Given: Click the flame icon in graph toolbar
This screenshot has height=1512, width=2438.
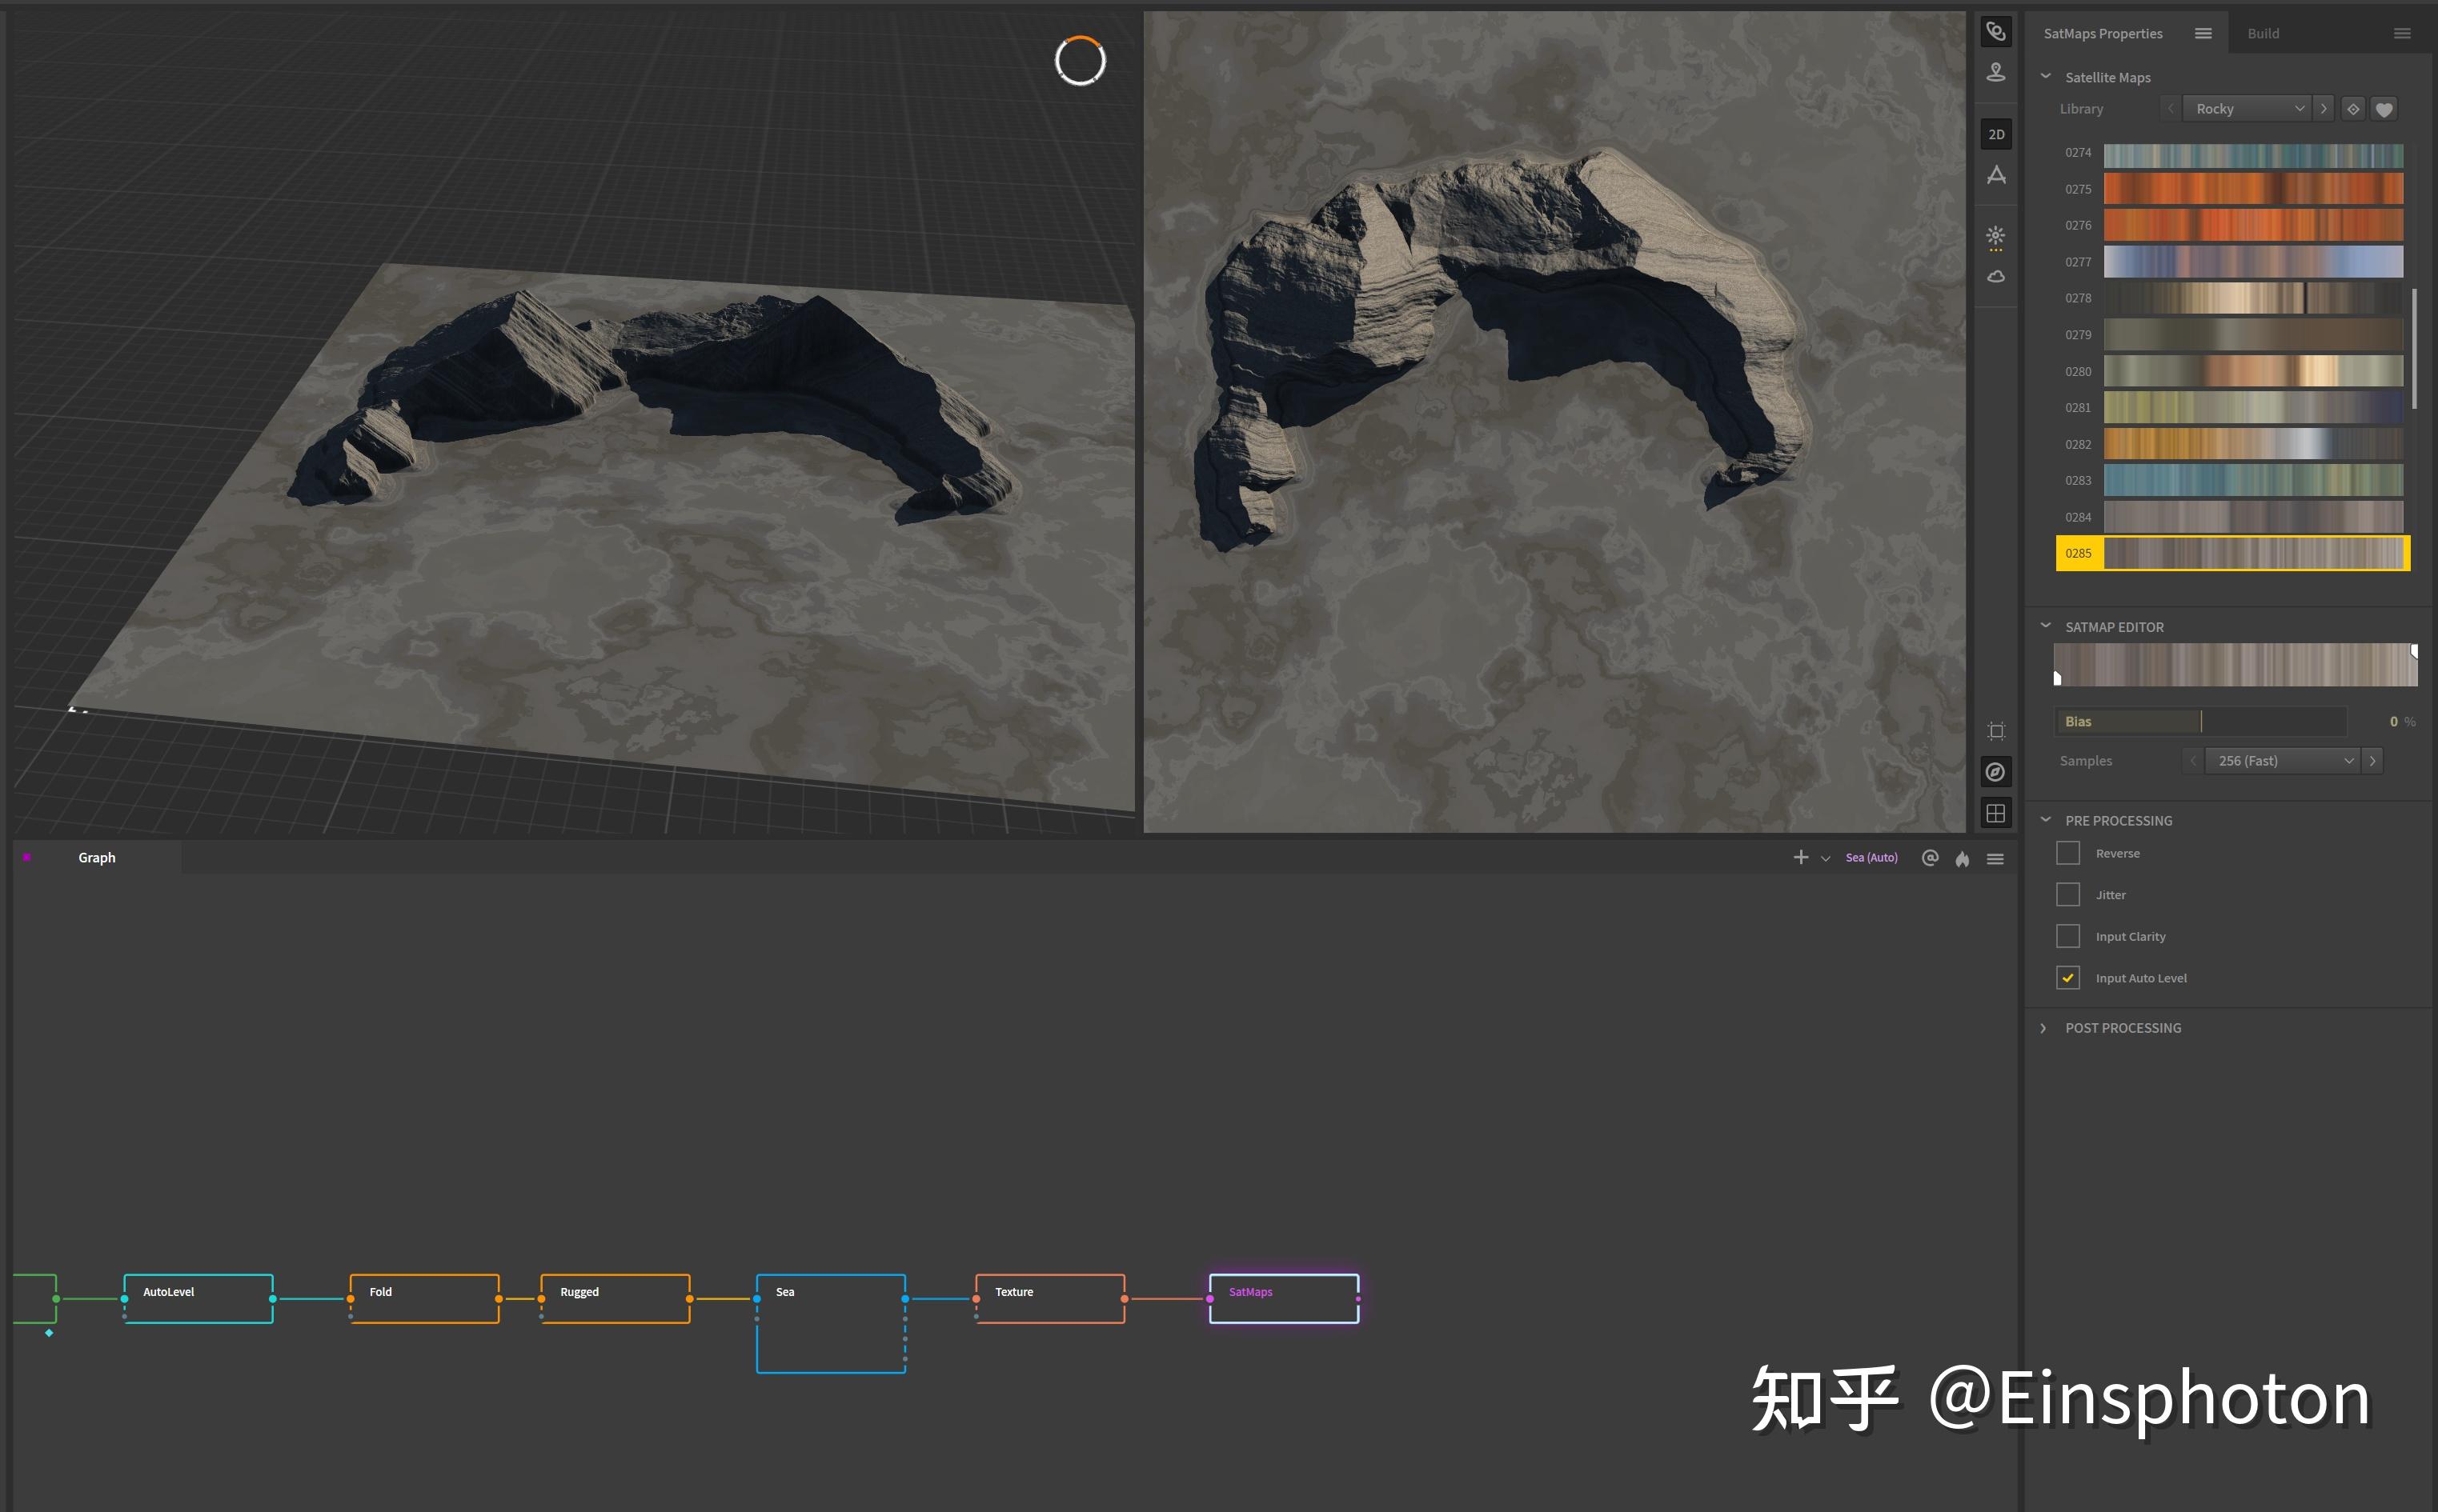Looking at the screenshot, I should (x=1962, y=859).
